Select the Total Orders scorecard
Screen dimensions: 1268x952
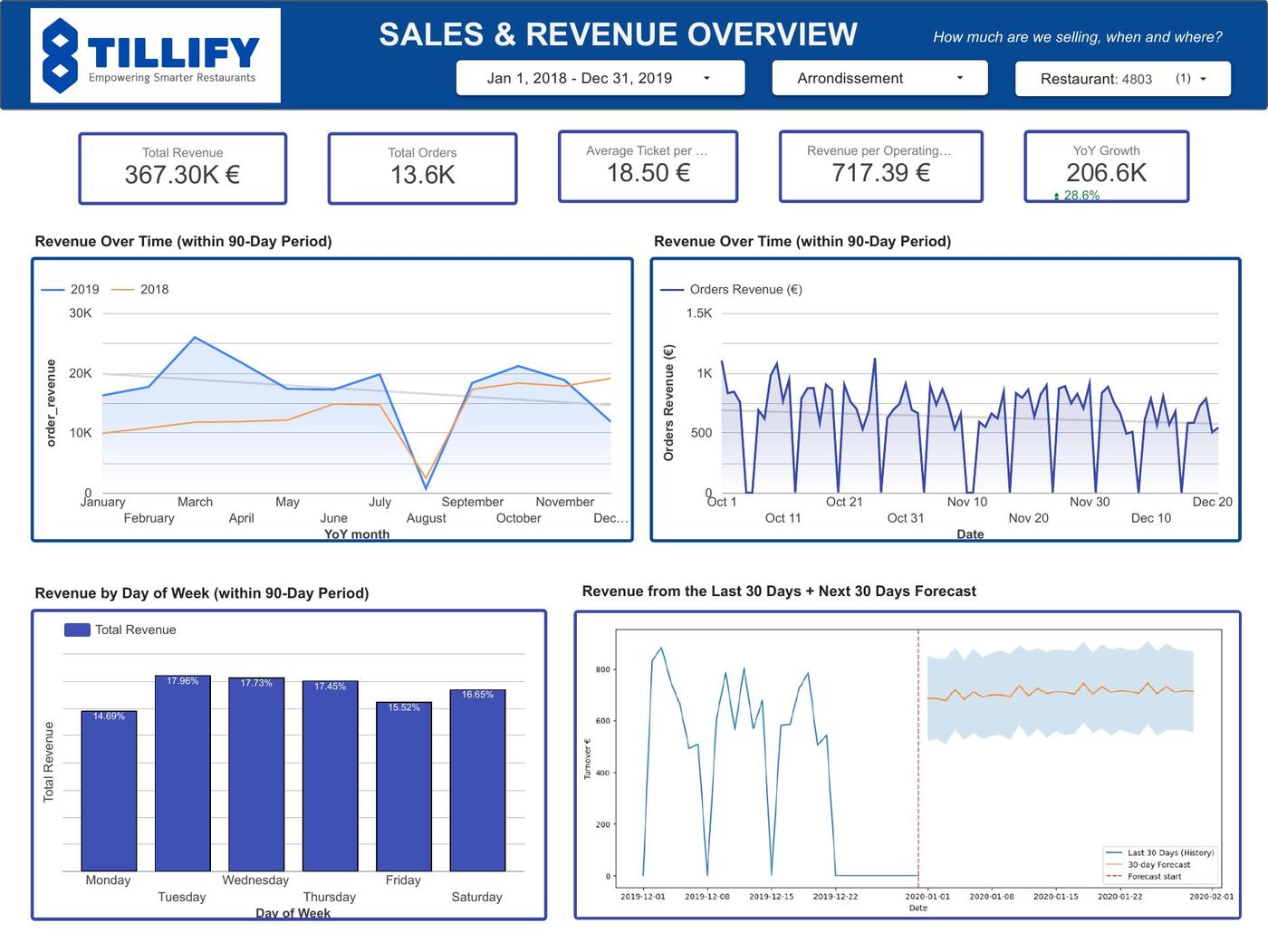tap(422, 168)
